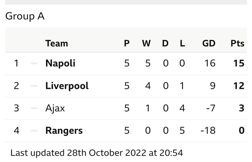This screenshot has height=162, width=252.
Task: Click the Last updated timestamp text
Action: (97, 153)
